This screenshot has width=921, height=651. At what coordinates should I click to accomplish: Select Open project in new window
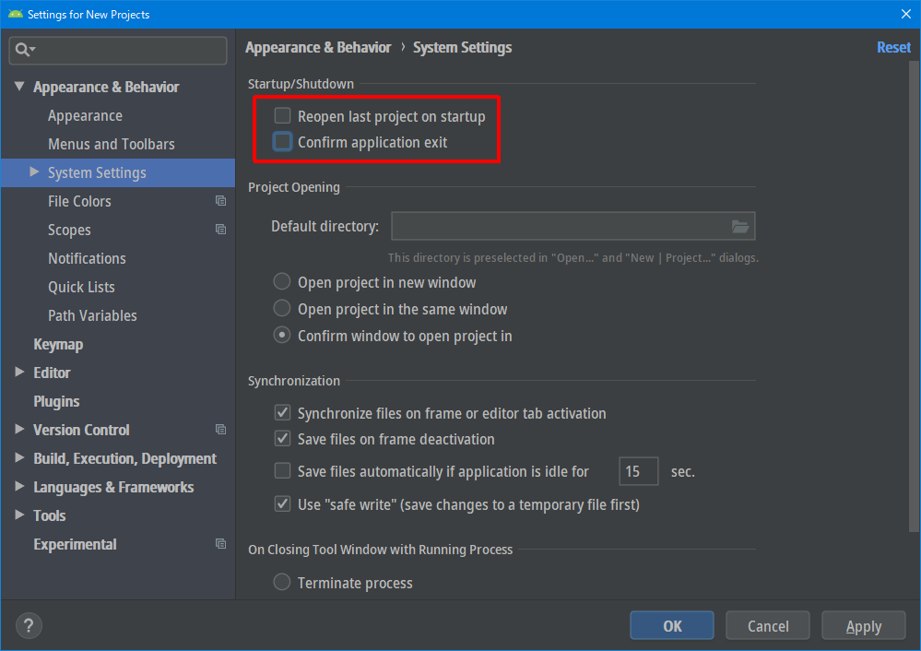pyautogui.click(x=282, y=281)
